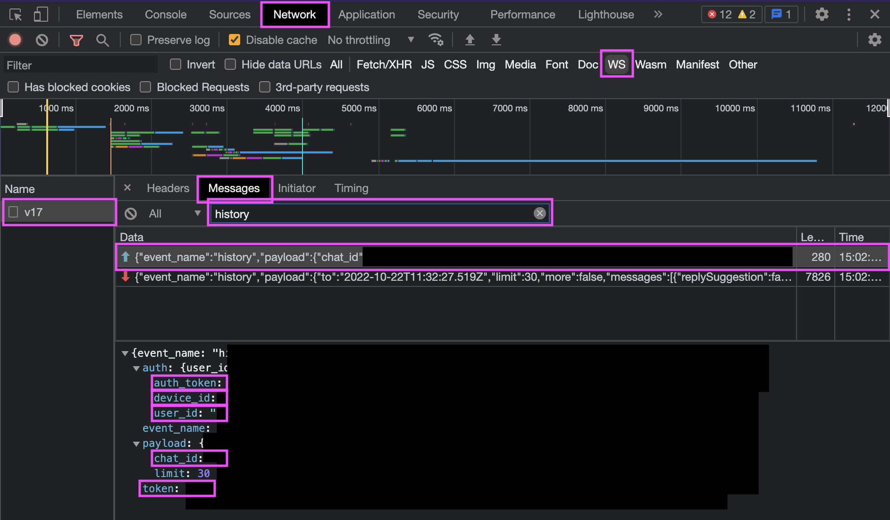Filter requests by WS

pyautogui.click(x=616, y=64)
